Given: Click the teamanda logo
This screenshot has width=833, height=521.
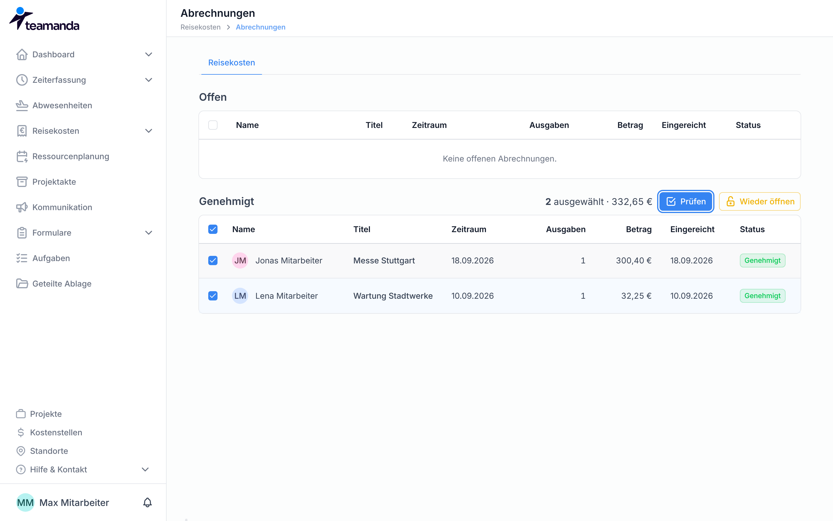Looking at the screenshot, I should click(x=44, y=19).
